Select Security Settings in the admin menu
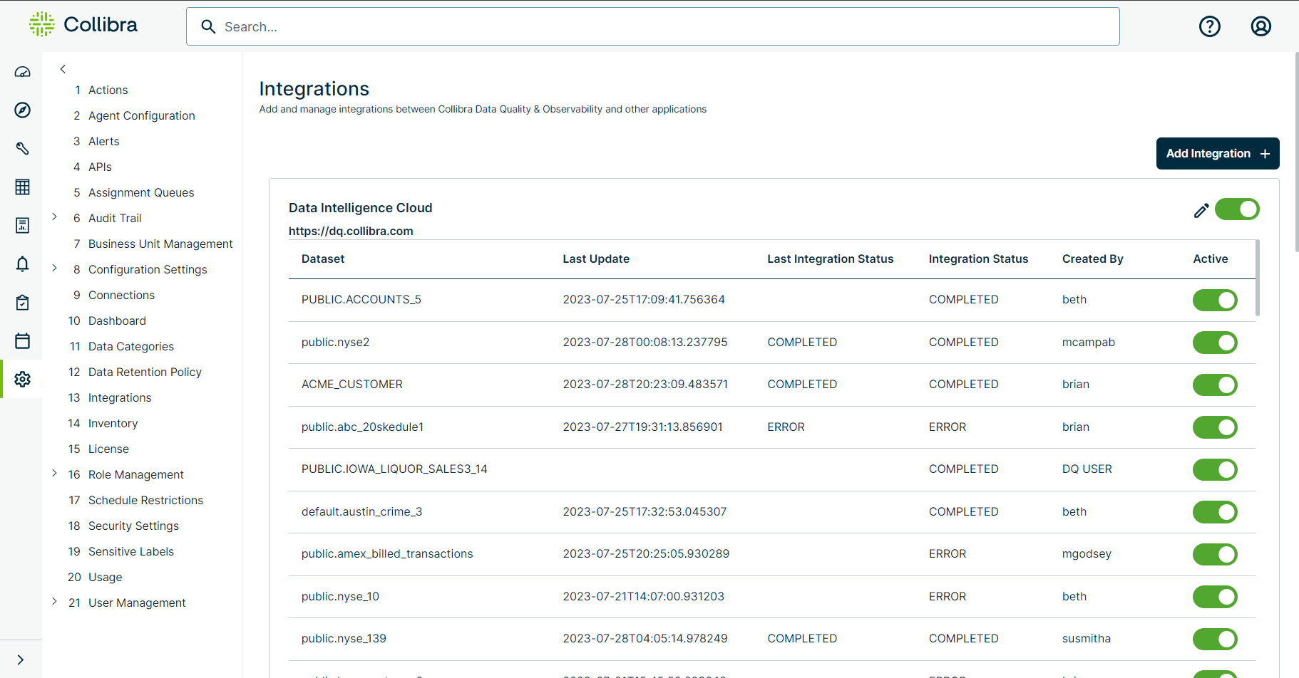Image resolution: width=1299 pixels, height=678 pixels. click(x=133, y=526)
